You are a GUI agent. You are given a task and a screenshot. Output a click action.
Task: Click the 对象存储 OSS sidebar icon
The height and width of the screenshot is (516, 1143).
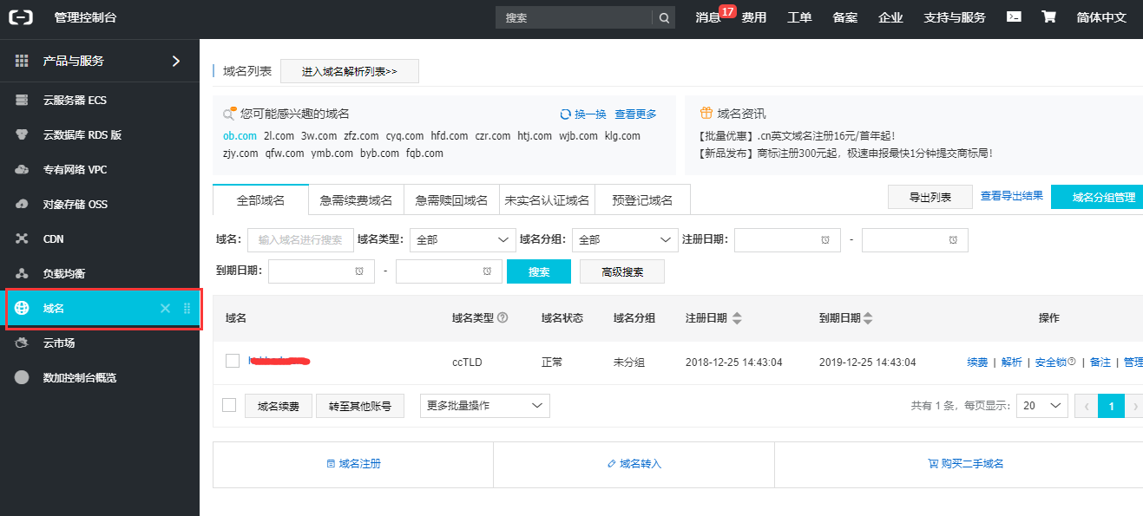23,204
